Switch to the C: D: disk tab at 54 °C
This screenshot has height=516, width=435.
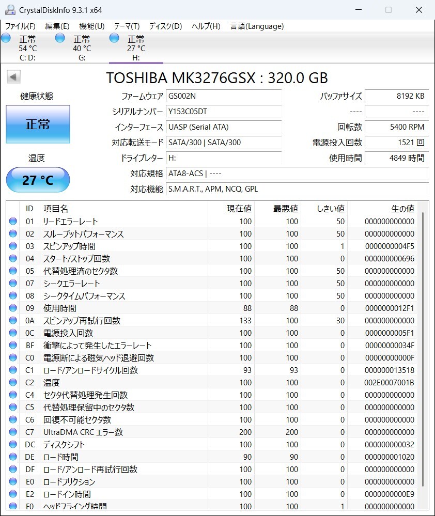28,48
